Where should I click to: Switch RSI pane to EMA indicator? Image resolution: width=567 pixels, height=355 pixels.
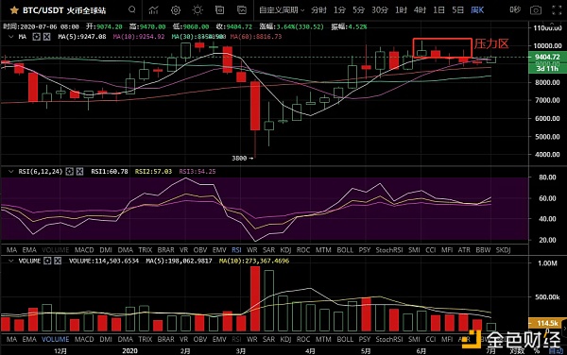tap(29, 250)
